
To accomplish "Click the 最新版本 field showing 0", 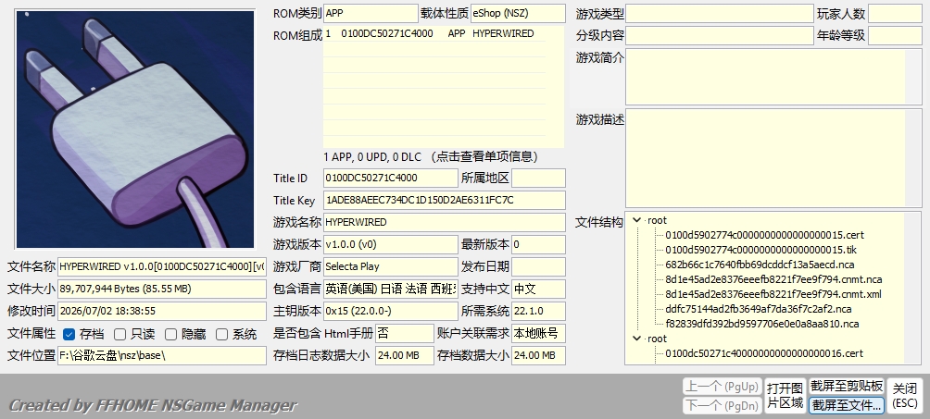I will (538, 244).
